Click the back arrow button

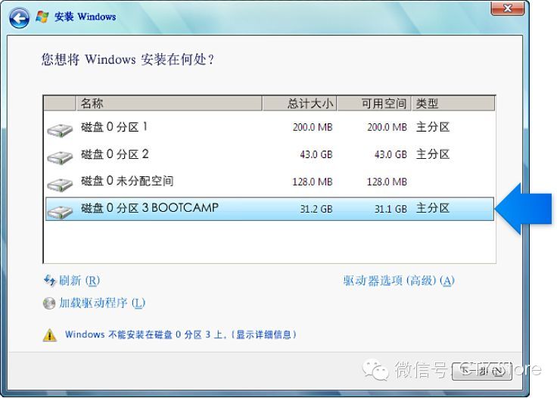point(19,17)
